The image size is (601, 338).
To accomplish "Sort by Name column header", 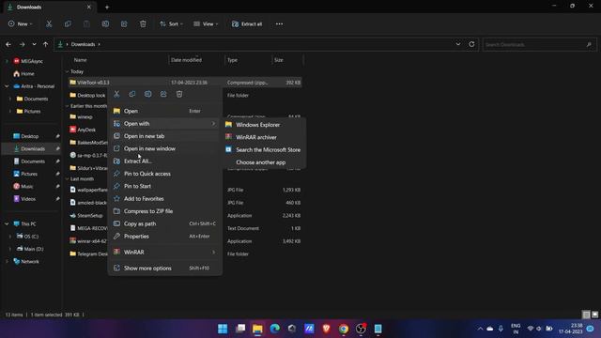I will click(x=81, y=60).
